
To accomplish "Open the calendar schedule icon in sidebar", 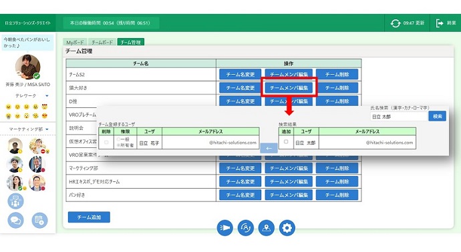I will (x=39, y=220).
